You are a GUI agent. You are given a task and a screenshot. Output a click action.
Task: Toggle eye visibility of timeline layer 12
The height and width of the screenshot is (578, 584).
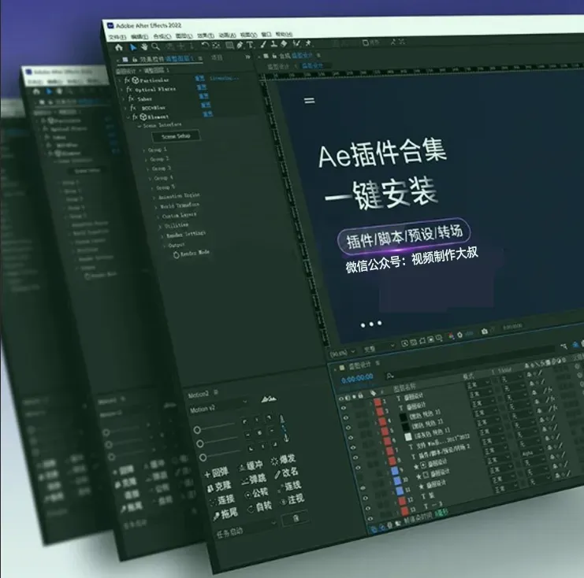(x=367, y=509)
